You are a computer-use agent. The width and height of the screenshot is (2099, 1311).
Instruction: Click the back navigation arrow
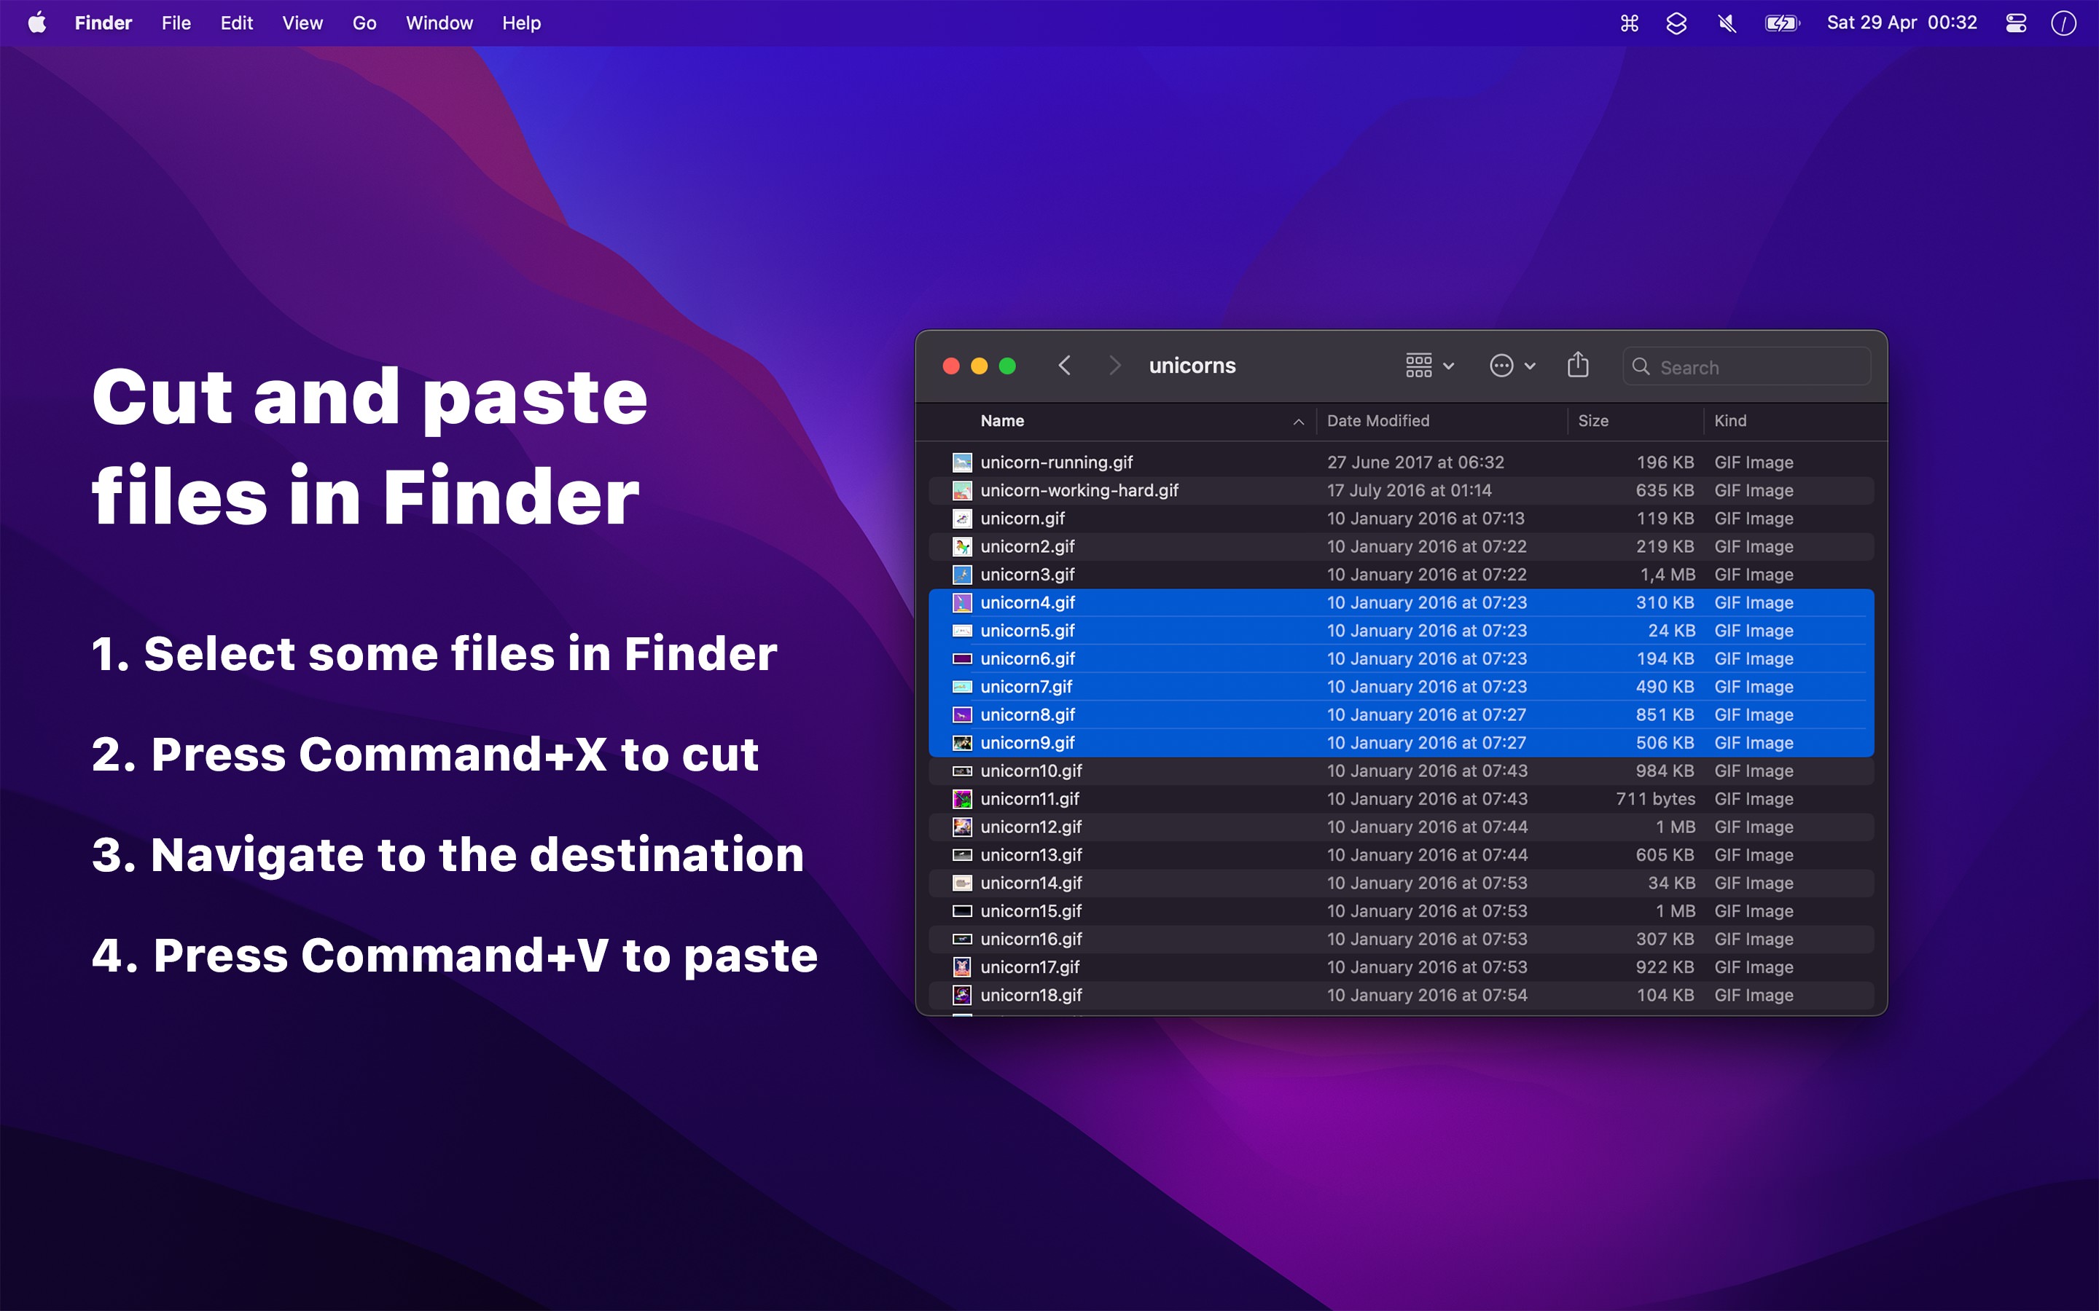click(1064, 365)
